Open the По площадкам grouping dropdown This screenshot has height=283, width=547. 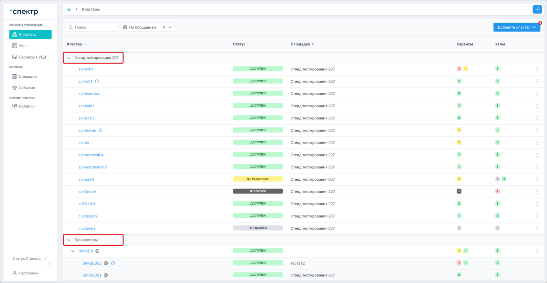click(x=170, y=27)
